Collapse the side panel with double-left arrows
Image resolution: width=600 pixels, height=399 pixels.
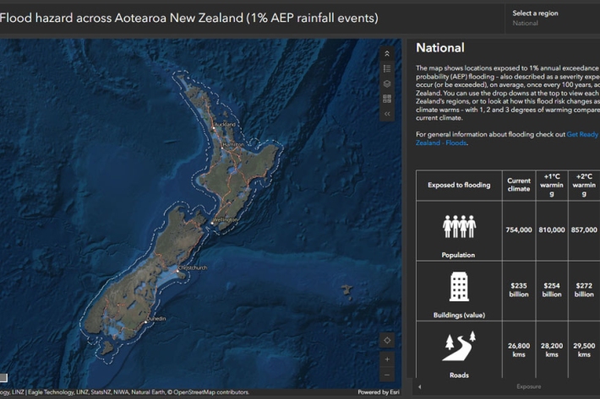coord(387,113)
